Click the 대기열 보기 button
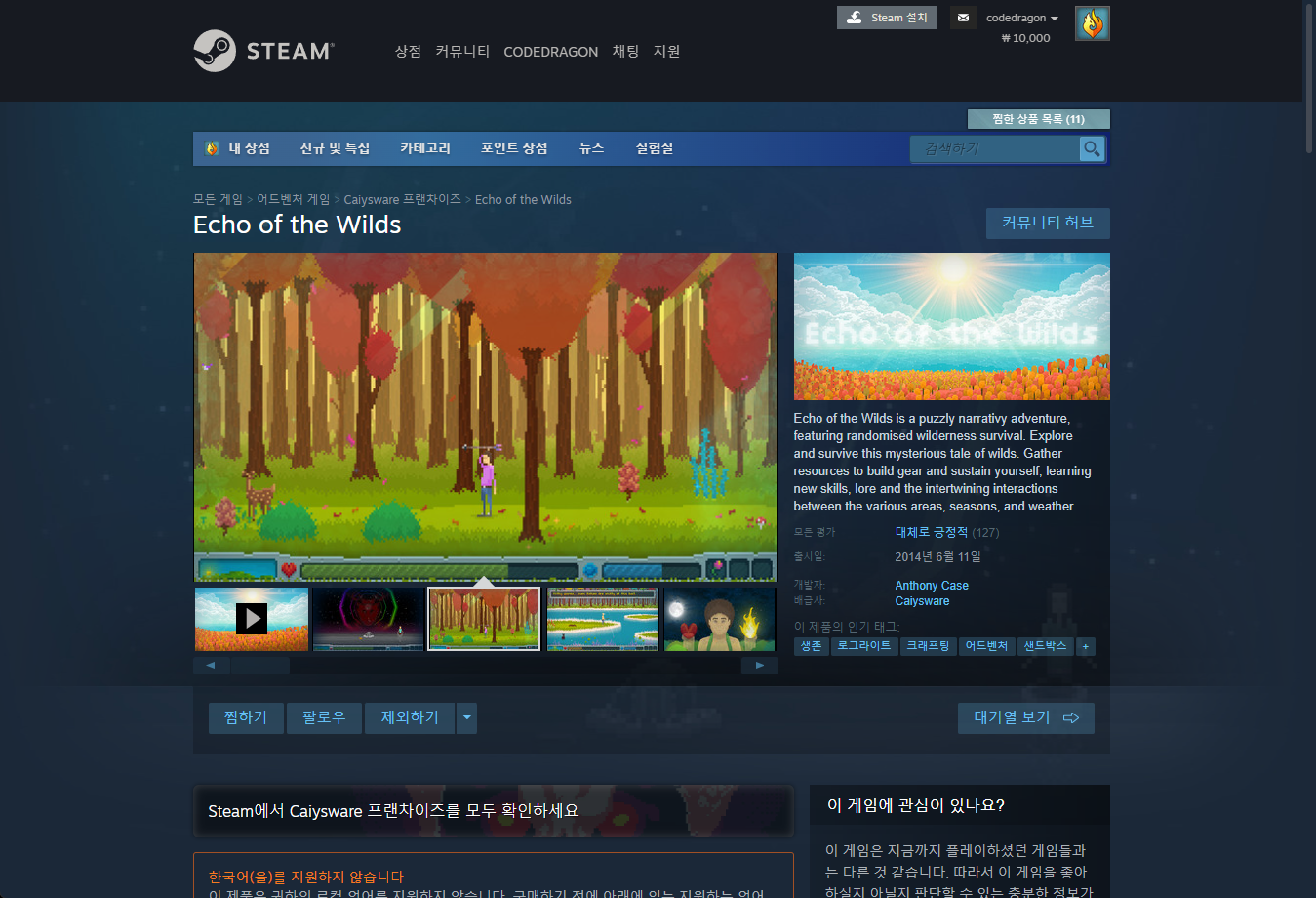The image size is (1316, 898). coord(1026,718)
